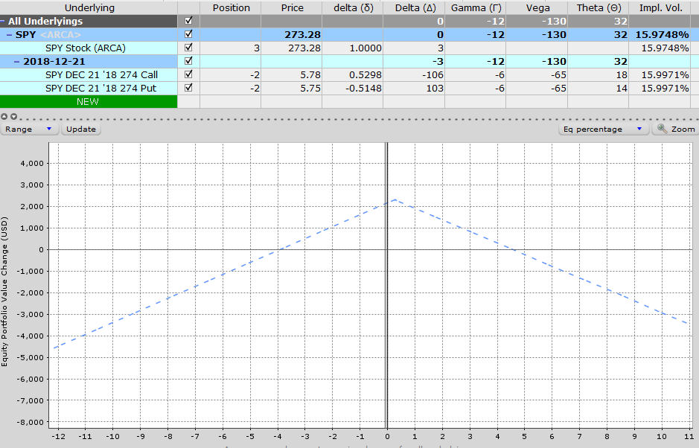Click the Update button
The image size is (699, 448).
(x=80, y=129)
